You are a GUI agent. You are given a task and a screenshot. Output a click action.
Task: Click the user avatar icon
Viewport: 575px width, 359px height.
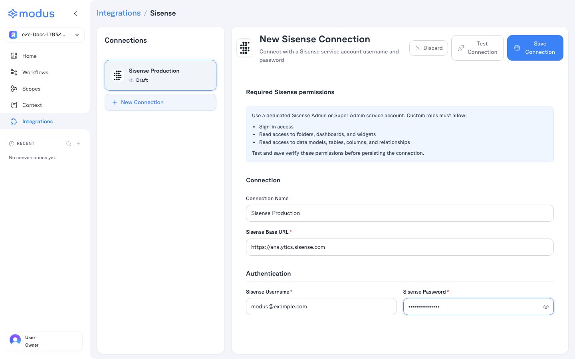pyautogui.click(x=15, y=340)
